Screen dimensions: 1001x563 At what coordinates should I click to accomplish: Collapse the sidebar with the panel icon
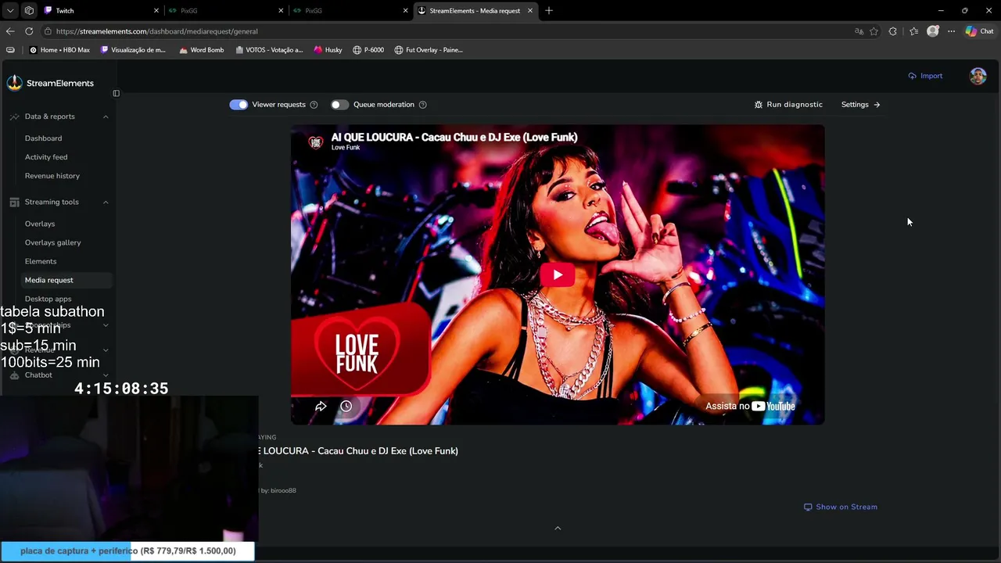tap(116, 94)
